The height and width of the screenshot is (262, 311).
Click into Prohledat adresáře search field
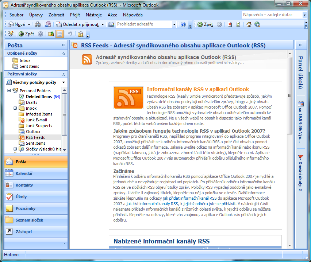[144, 24]
